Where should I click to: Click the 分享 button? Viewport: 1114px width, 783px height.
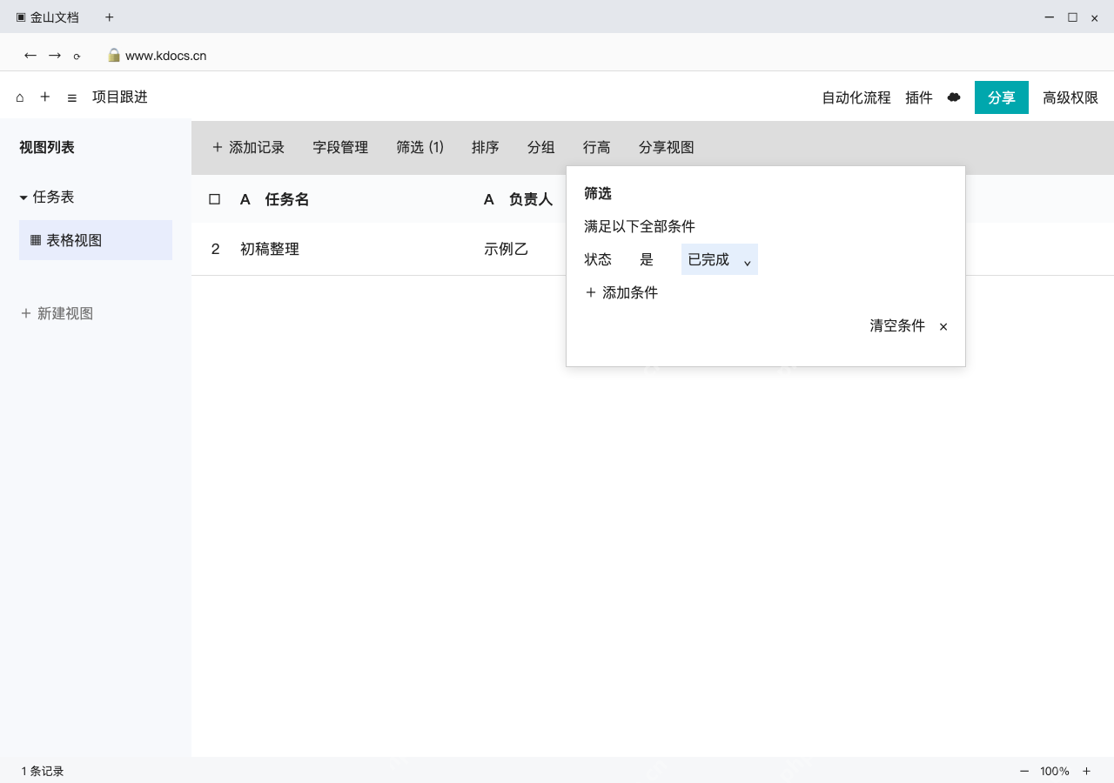(x=1002, y=97)
